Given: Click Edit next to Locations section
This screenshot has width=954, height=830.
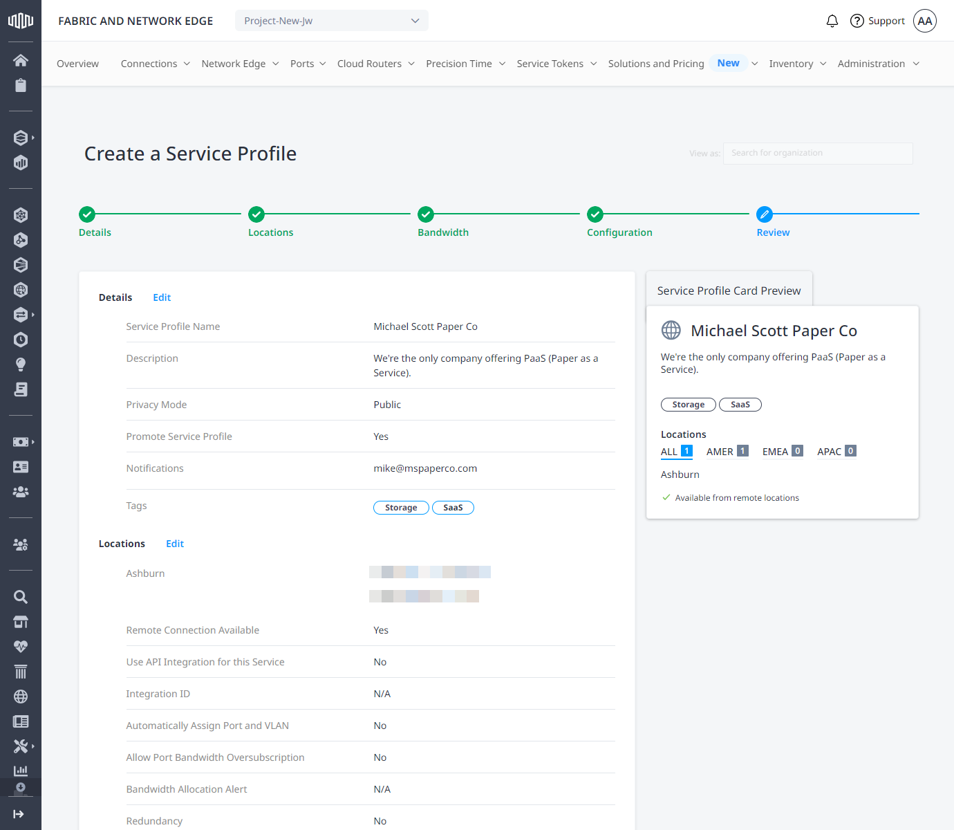Looking at the screenshot, I should click(x=175, y=544).
